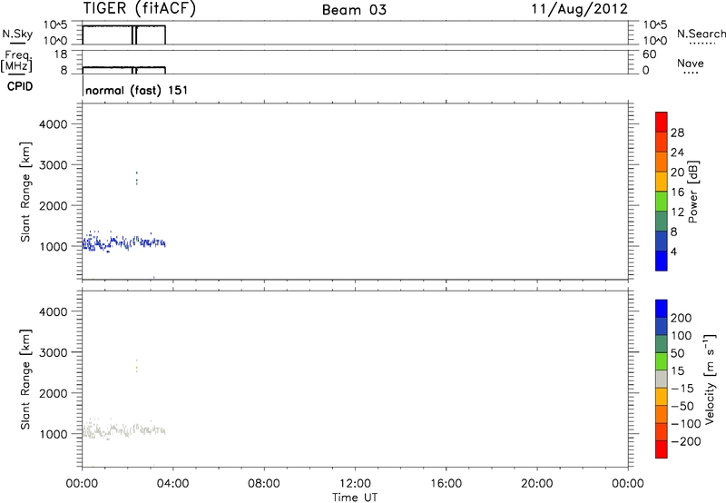Screen dimensions: 726x503
Task: Click the 'Velocity [m s-1]' colorbar label
Action: [710, 379]
